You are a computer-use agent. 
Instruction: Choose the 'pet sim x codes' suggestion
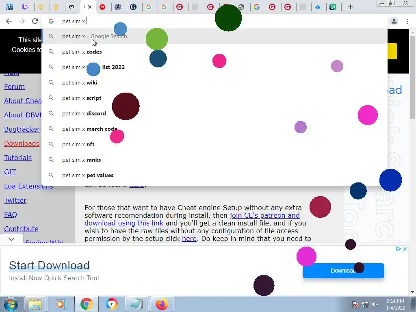214,52
